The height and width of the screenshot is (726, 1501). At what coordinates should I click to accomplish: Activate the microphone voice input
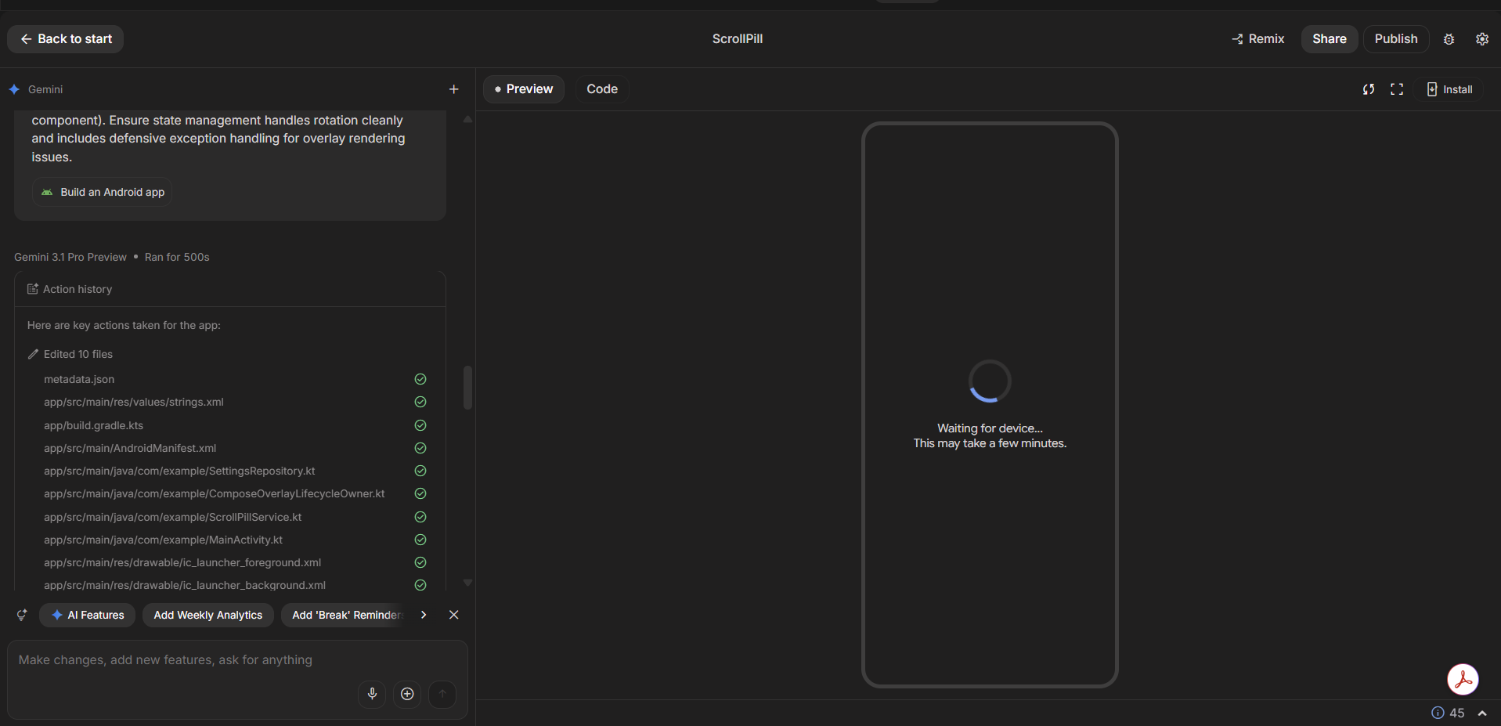click(372, 694)
